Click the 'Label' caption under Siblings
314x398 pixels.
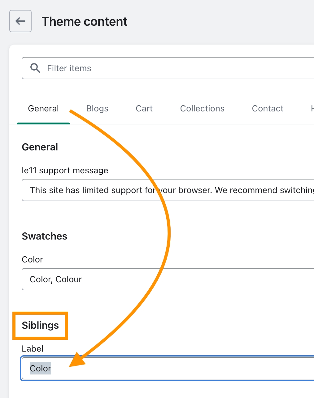click(x=32, y=349)
